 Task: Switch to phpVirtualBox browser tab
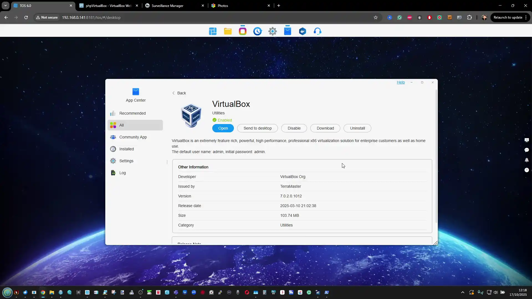click(x=109, y=6)
